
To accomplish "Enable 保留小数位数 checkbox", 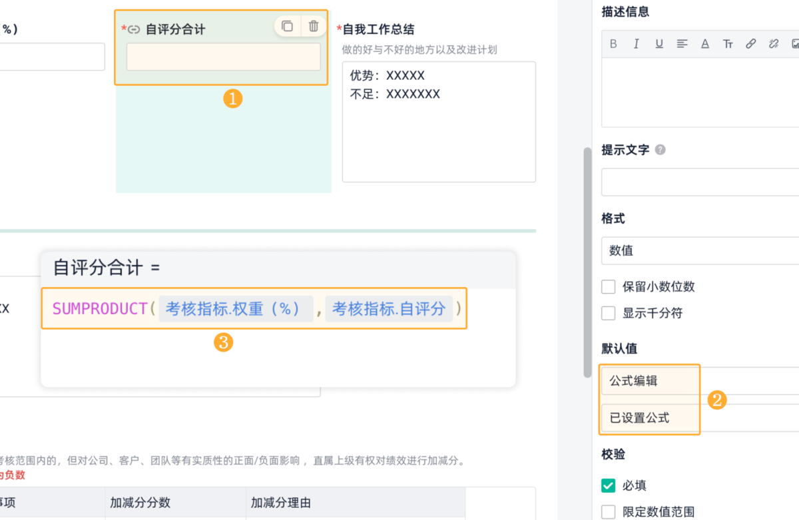I will coord(608,287).
